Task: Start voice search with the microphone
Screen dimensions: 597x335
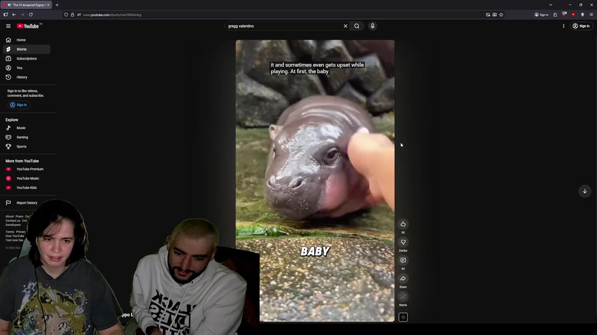Action: pos(373,26)
